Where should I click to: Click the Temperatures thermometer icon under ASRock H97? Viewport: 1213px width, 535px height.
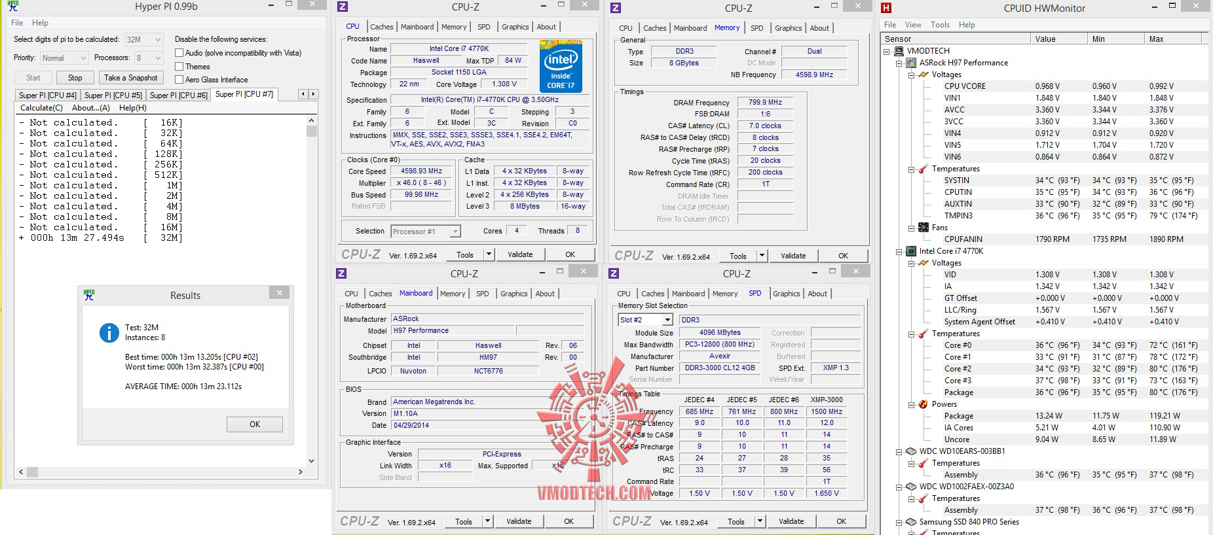coord(924,169)
